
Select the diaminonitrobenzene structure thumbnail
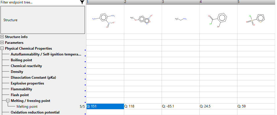pos(104,20)
